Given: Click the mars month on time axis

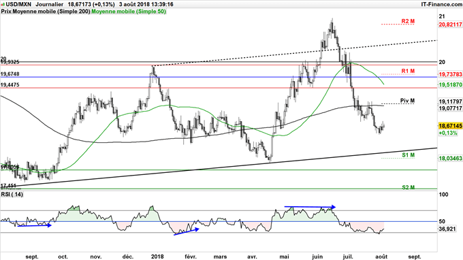Looking at the screenshot, I should point(221,257).
